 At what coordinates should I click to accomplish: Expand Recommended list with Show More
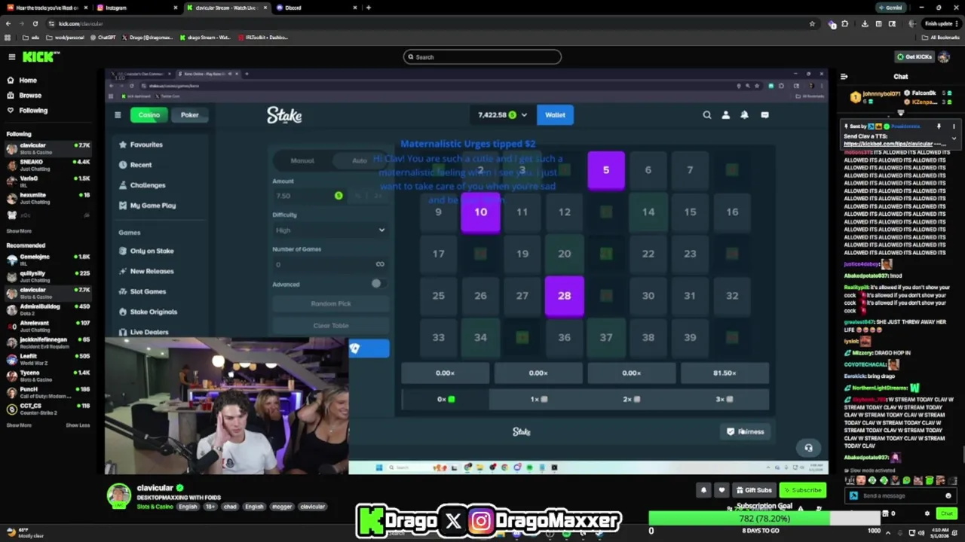coord(19,425)
